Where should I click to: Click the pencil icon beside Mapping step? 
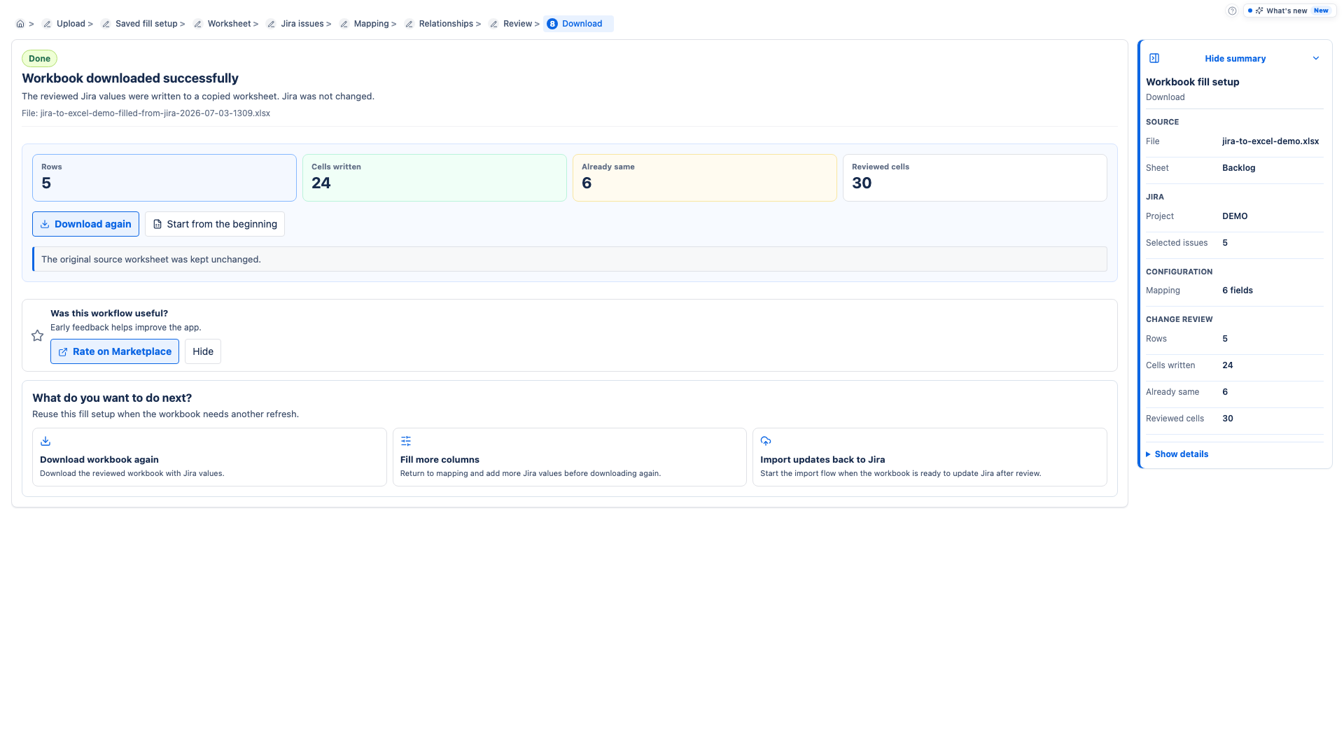[x=344, y=24]
